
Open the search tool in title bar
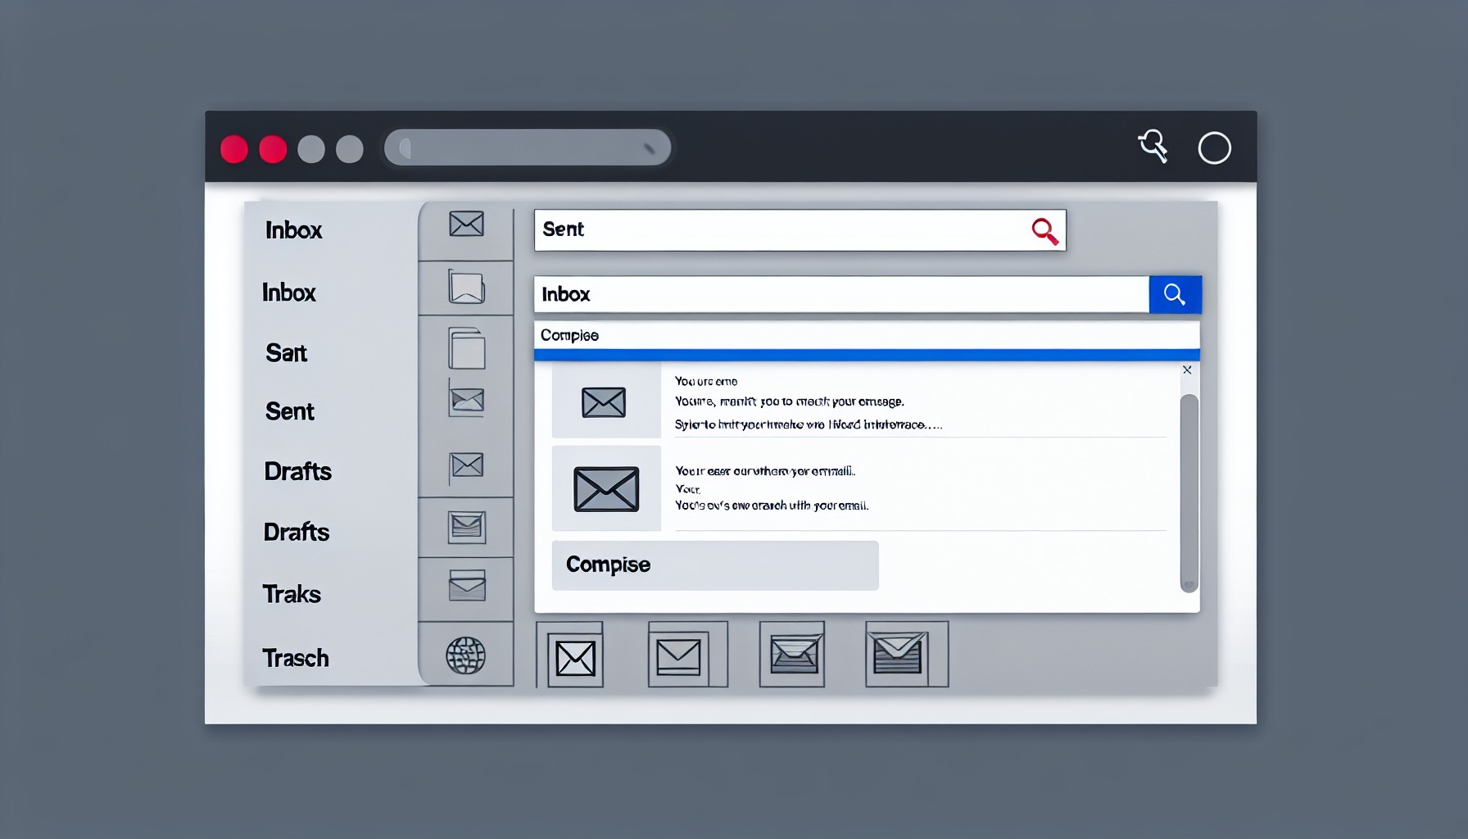1153,147
